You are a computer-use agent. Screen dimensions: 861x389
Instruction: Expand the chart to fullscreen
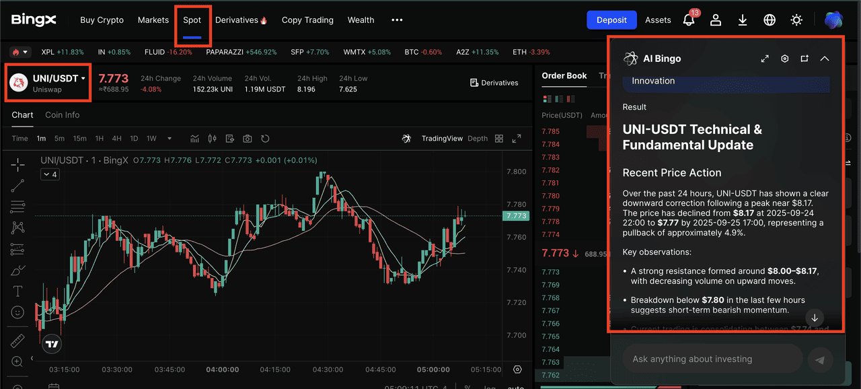click(517, 139)
